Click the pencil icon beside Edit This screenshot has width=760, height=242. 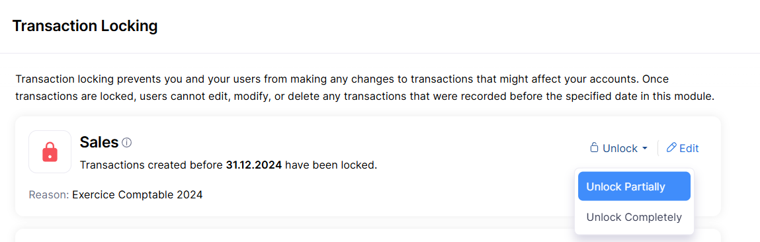[x=671, y=147]
